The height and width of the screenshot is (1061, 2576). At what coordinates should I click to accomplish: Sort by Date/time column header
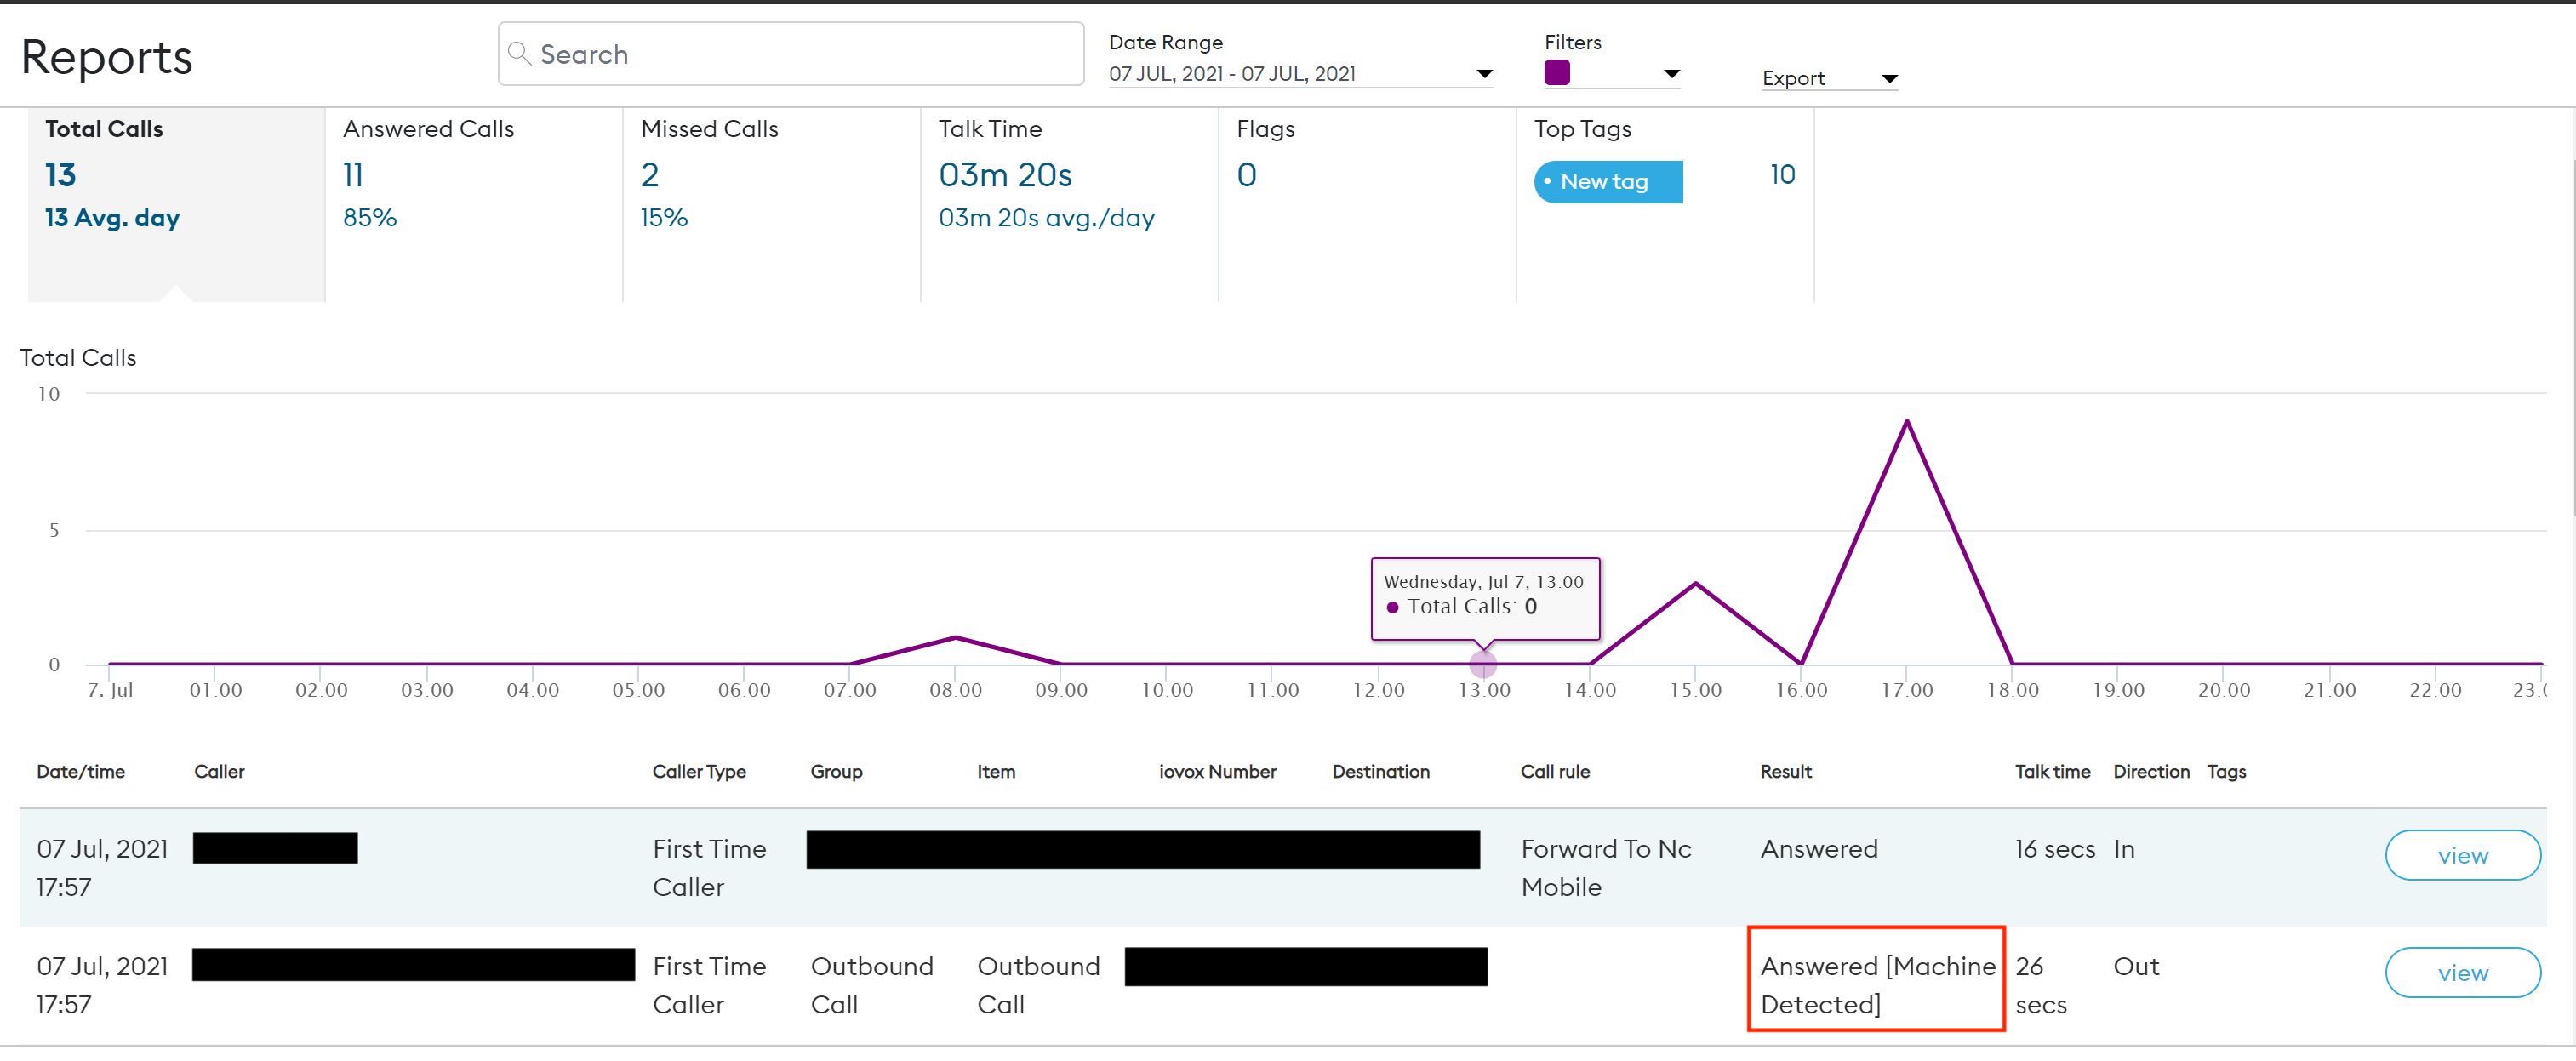(x=81, y=771)
